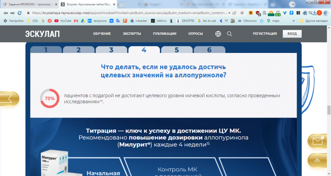Click the gold scroll-to-top arrow button
Screen dimensions: 331x176
click(x=317, y=161)
